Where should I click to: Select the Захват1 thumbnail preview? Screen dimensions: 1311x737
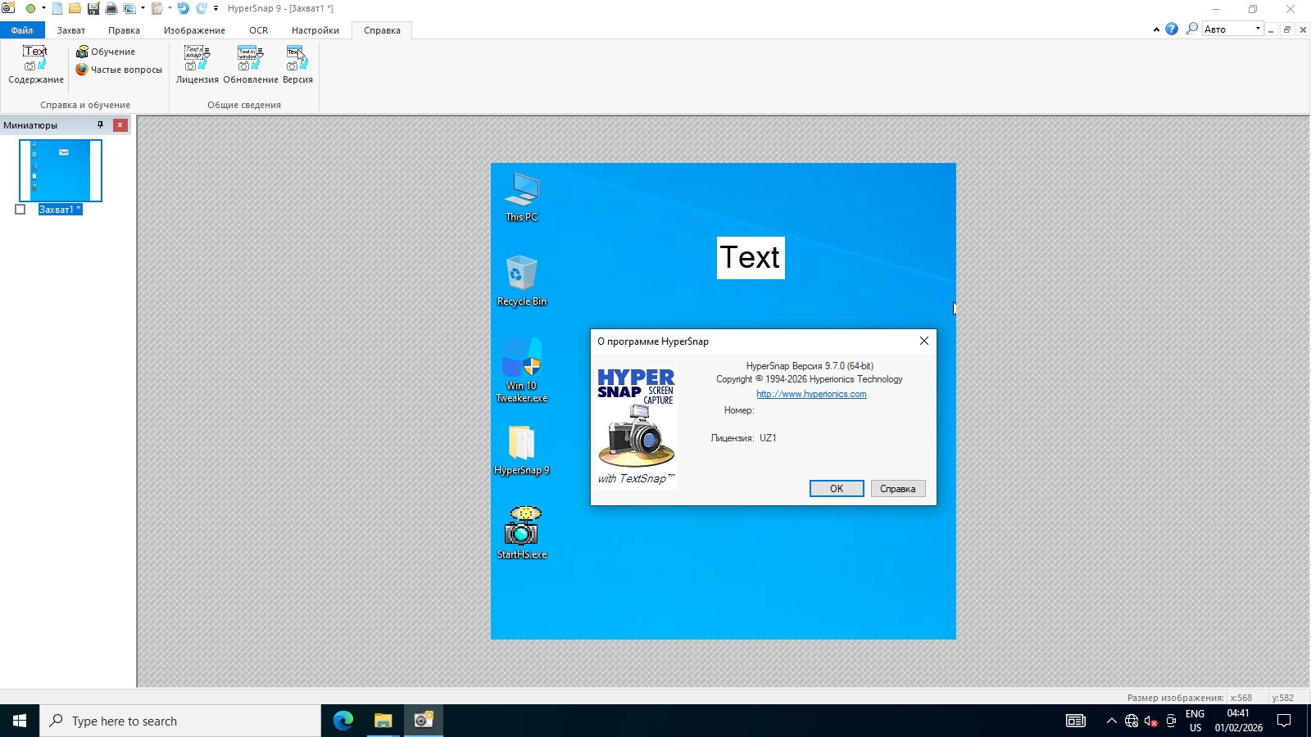pos(61,170)
